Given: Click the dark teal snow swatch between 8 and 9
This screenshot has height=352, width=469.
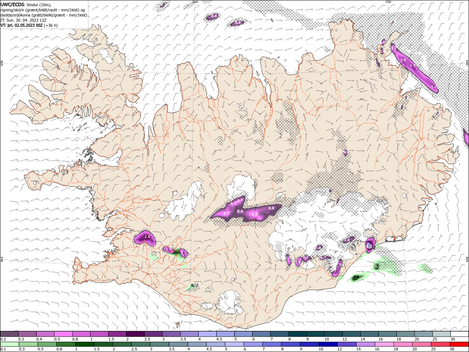Looking at the screenshot, I should 297,334.
